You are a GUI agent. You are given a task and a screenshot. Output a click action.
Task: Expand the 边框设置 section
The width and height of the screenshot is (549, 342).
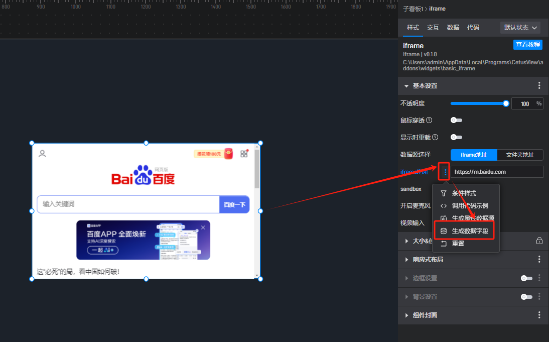[406, 278]
